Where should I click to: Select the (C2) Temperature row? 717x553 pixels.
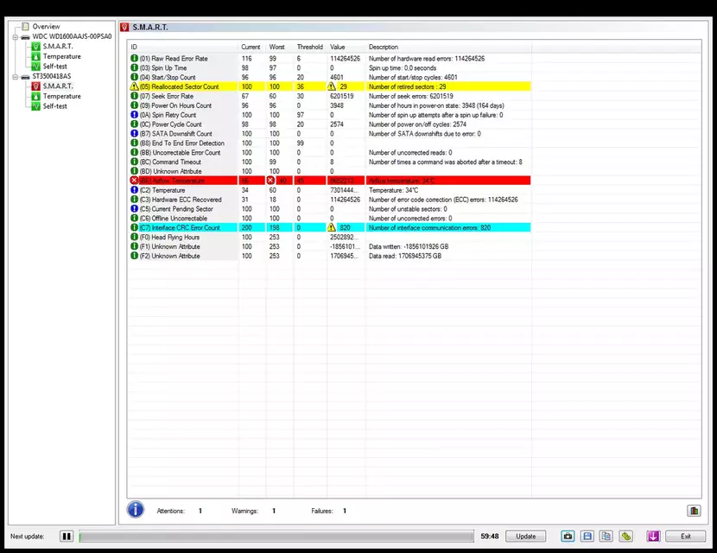[330, 190]
